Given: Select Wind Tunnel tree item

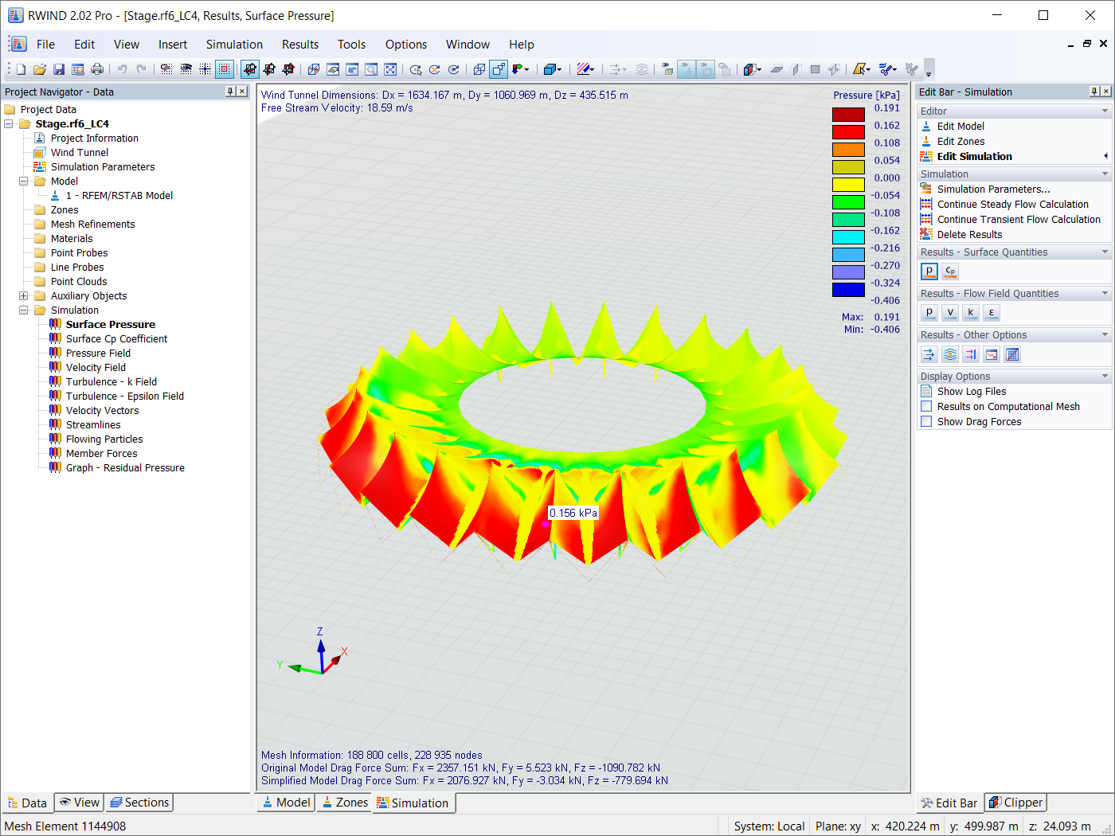Looking at the screenshot, I should click(x=80, y=152).
